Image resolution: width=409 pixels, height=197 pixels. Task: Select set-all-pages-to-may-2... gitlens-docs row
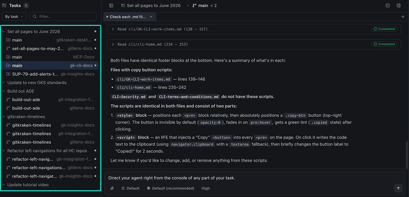click(50, 48)
